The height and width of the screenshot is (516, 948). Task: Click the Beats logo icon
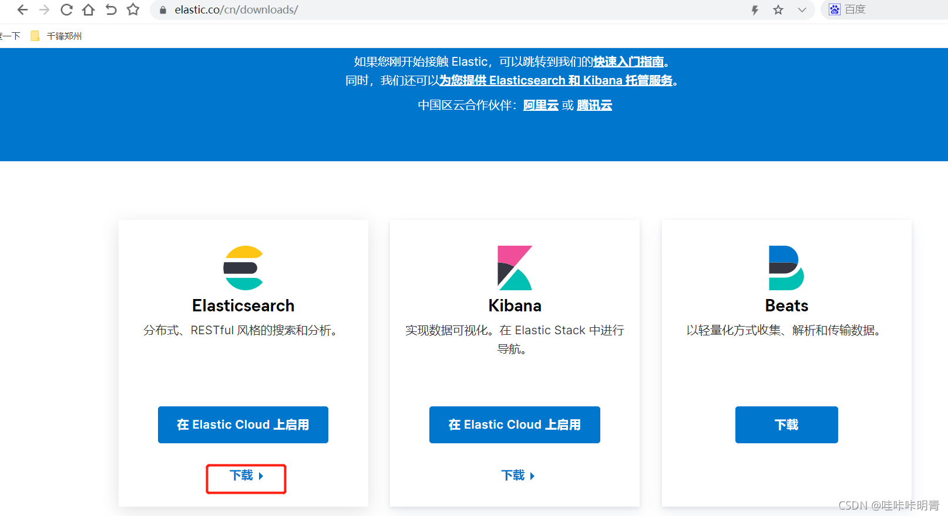pyautogui.click(x=786, y=268)
